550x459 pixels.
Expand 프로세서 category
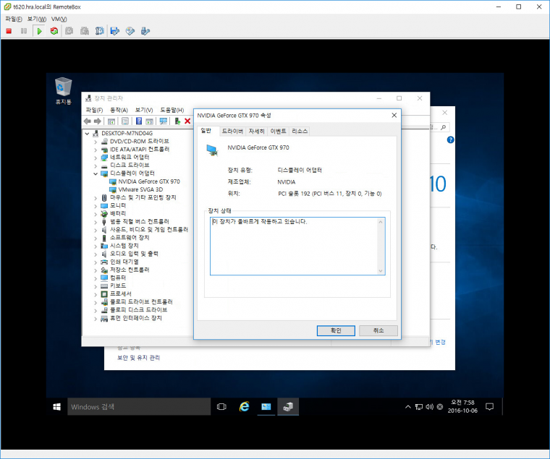[96, 294]
